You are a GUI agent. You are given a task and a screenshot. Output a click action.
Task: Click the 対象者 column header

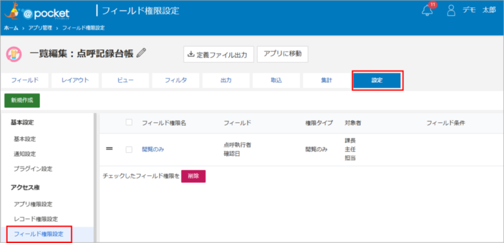353,123
